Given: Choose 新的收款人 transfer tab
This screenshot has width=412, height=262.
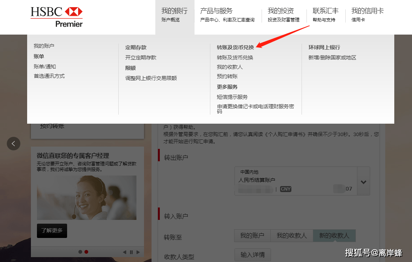Looking at the screenshot, I should click(334, 236).
